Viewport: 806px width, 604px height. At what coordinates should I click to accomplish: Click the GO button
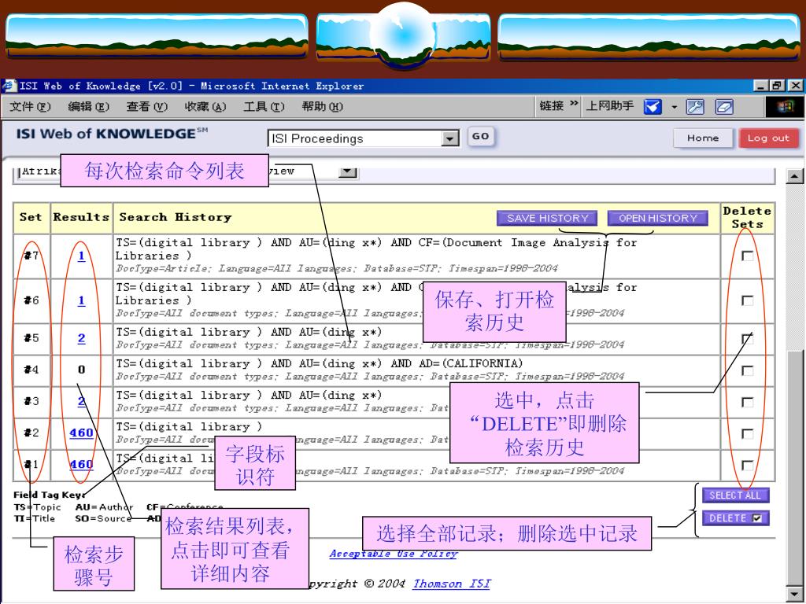click(481, 137)
